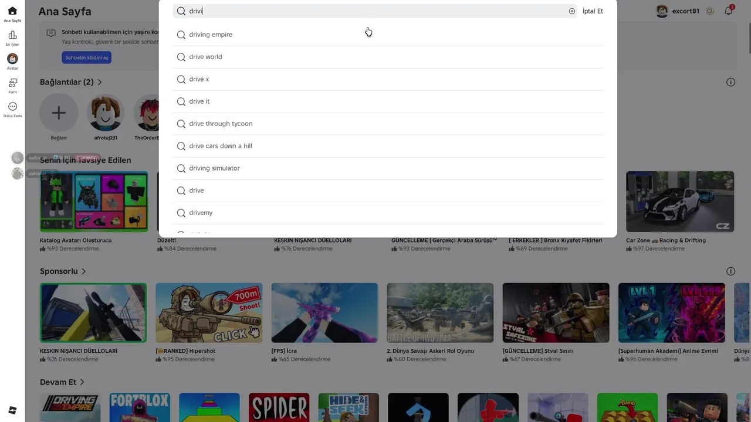Click the Katalog Avatarı Oluşturucu title
This screenshot has height=422, width=751.
point(76,240)
